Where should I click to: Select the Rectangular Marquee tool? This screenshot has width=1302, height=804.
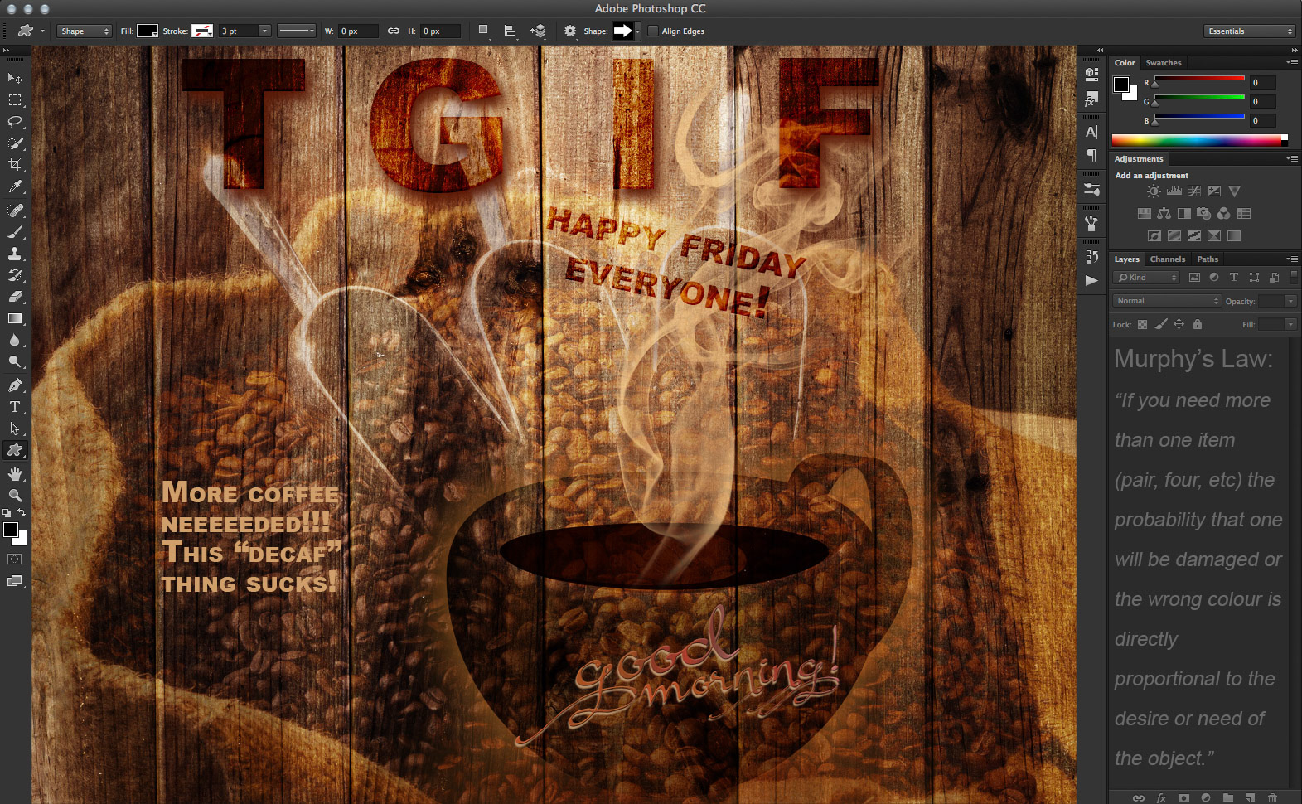[15, 100]
